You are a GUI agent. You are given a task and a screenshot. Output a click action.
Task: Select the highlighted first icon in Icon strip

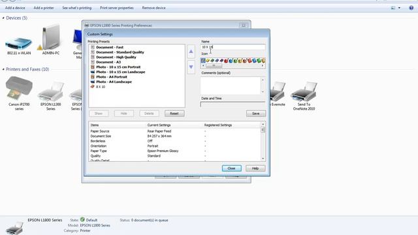tap(203, 61)
